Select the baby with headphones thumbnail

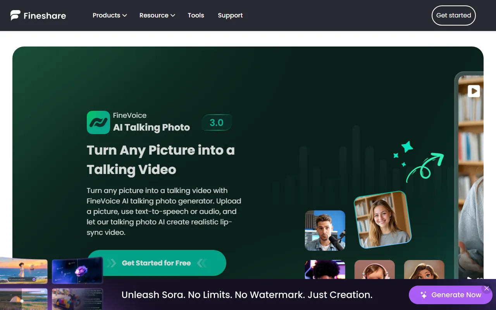[374, 270]
